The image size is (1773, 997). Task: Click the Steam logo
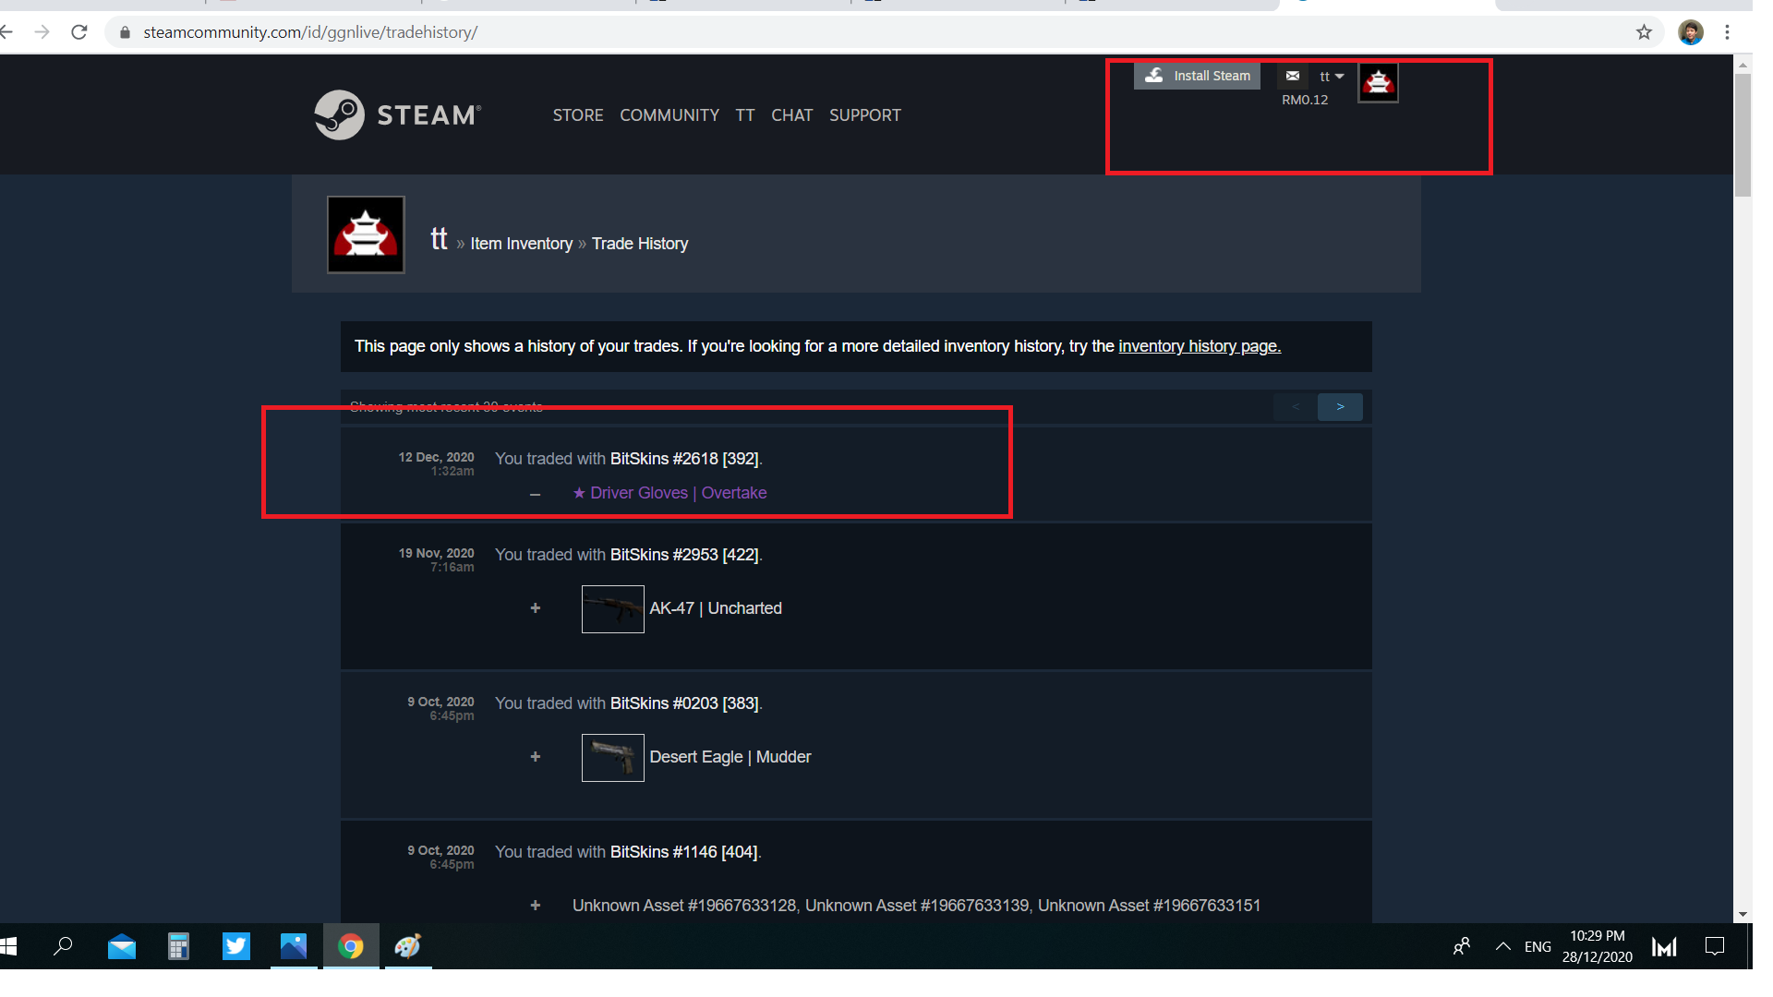coord(398,114)
